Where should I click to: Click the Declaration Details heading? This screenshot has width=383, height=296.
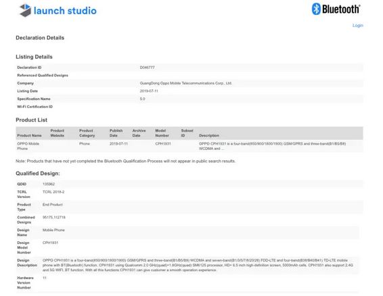pos(40,38)
